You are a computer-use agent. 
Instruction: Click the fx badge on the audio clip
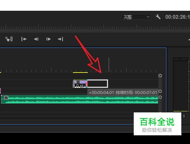pos(6,98)
